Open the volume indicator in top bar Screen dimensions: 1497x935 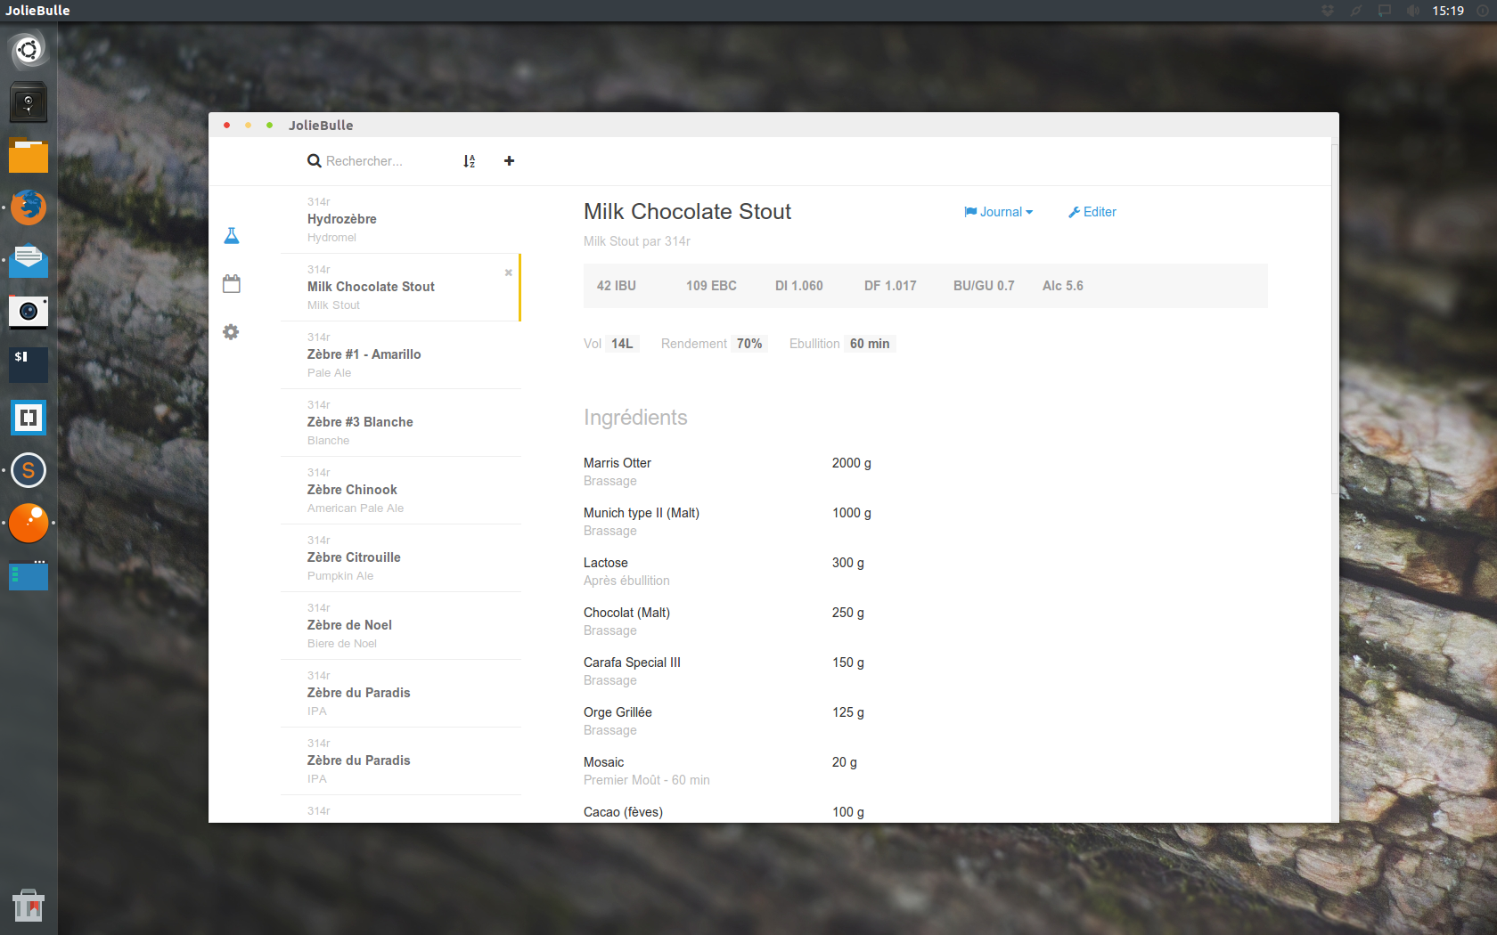pyautogui.click(x=1413, y=11)
